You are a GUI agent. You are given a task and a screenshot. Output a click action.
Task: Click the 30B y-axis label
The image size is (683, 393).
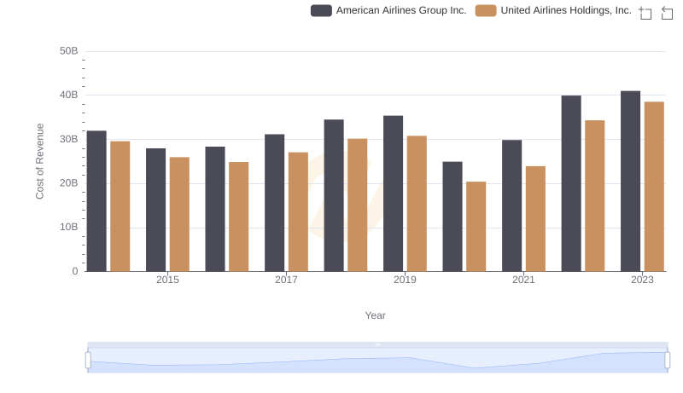[x=69, y=140]
